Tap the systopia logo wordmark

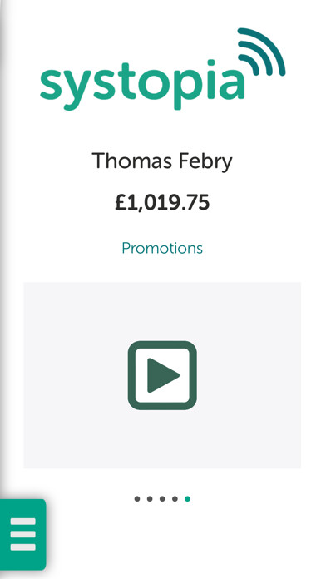coord(142,85)
